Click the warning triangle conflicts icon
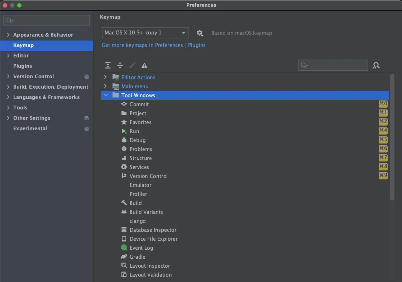402x282 pixels. pyautogui.click(x=144, y=65)
